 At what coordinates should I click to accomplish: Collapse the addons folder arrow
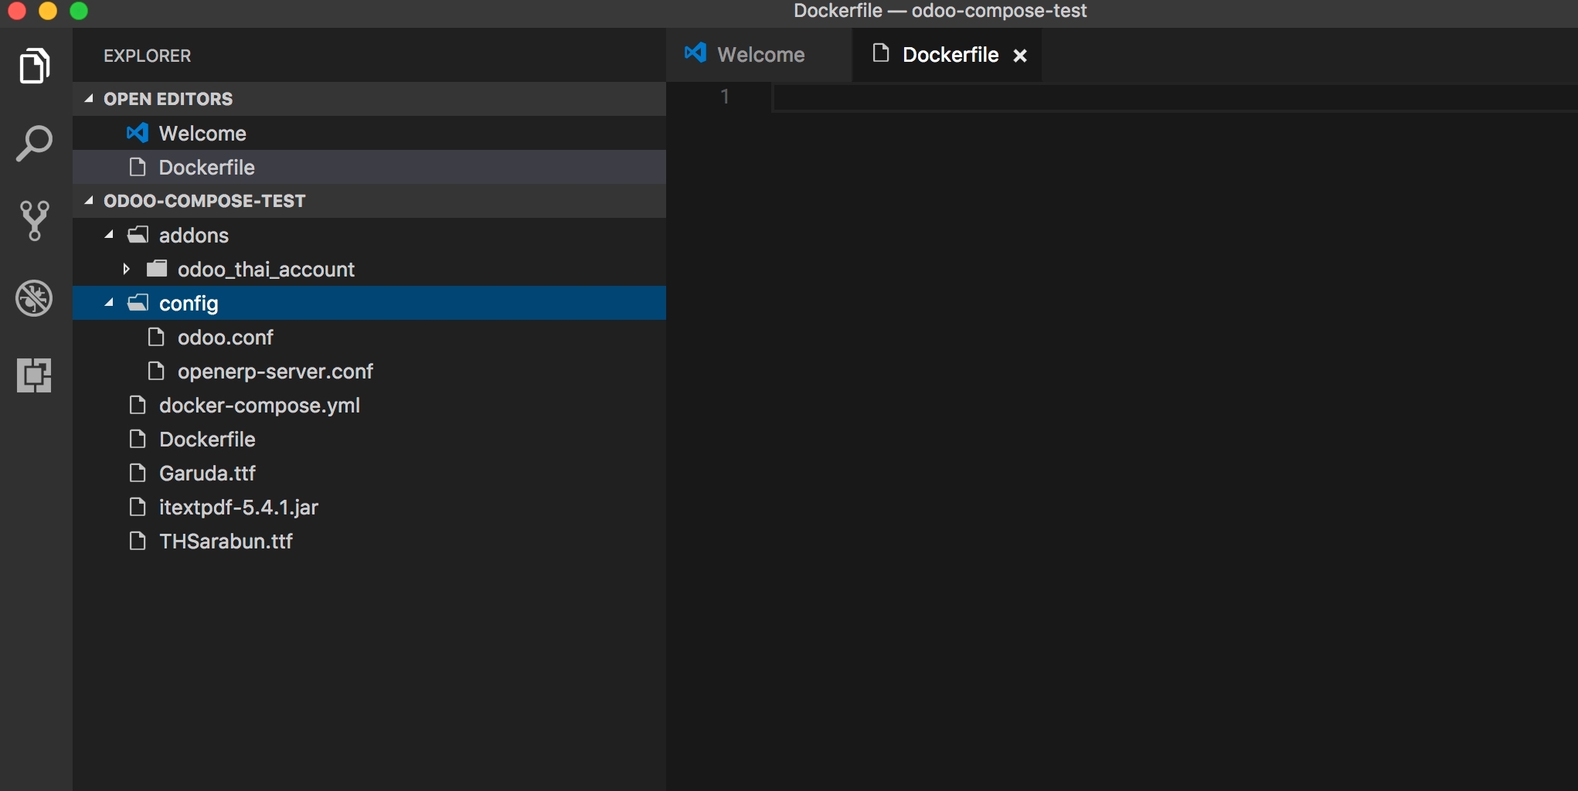[109, 235]
